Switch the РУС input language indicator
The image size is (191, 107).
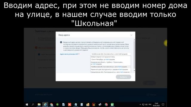tap(150, 105)
